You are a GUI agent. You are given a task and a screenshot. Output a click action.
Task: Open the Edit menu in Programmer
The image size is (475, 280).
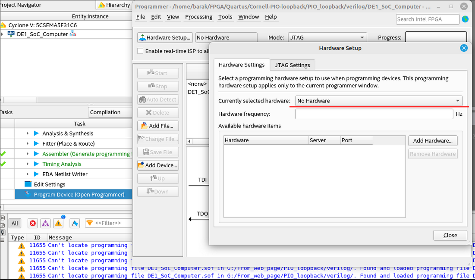pos(156,17)
